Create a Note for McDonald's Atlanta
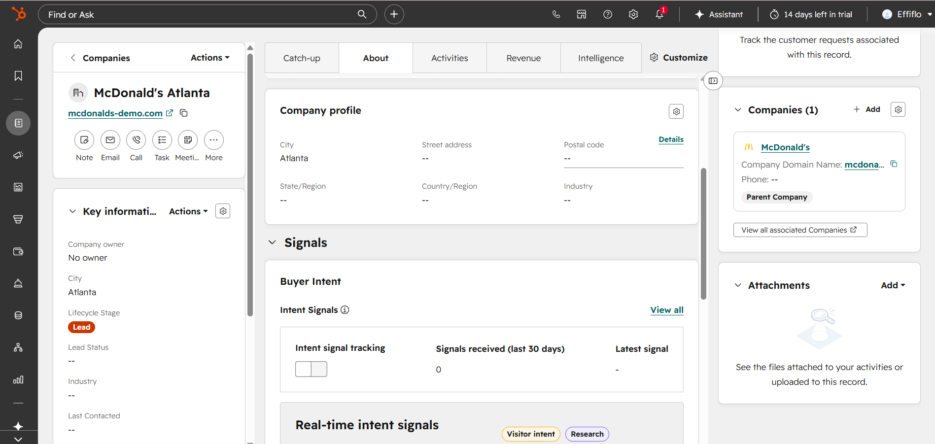The width and height of the screenshot is (935, 444). coord(84,140)
